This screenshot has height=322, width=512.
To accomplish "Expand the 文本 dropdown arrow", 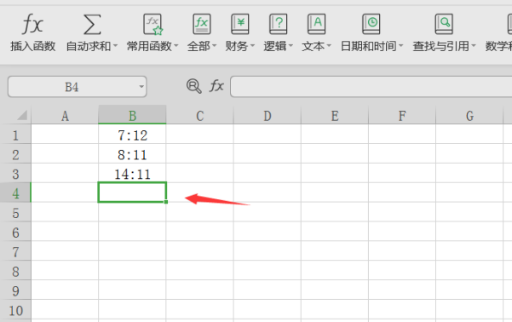I will click(329, 46).
